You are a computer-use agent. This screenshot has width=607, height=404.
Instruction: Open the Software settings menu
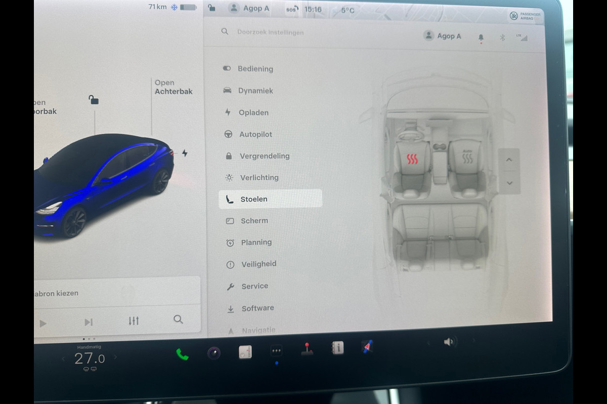257,308
